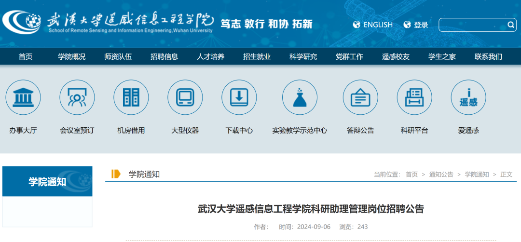521x242 pixels.
Task: Open the 党群工作 menu
Action: [350, 57]
